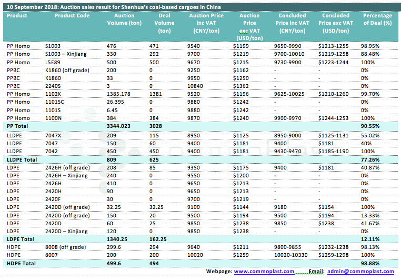The height and width of the screenshot is (280, 401).
Task: Click the Percentage of Deal (%) header
Action: 377,19
